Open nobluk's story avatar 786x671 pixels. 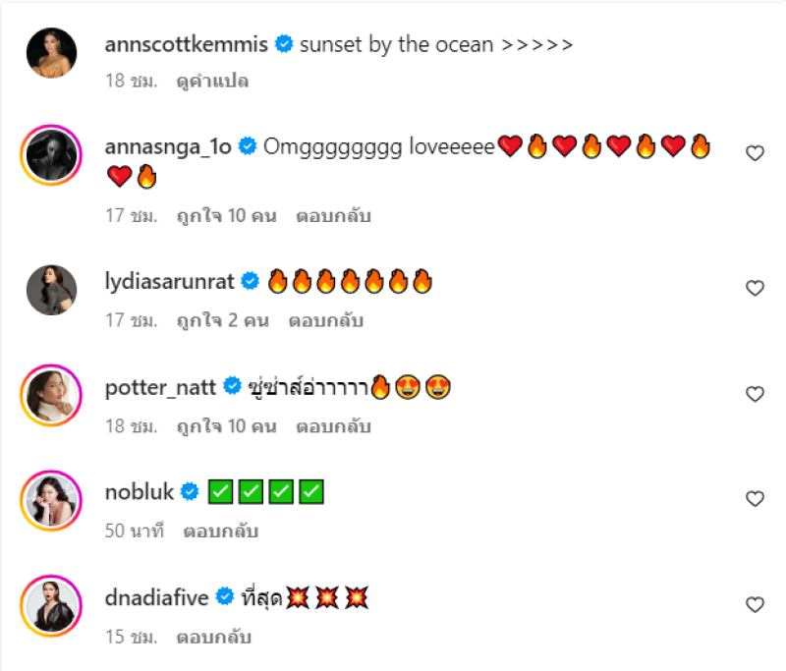[51, 500]
